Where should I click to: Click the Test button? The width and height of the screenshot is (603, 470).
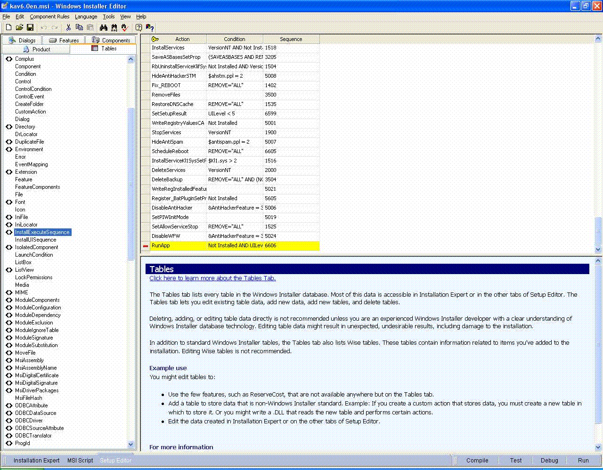[x=516, y=460]
